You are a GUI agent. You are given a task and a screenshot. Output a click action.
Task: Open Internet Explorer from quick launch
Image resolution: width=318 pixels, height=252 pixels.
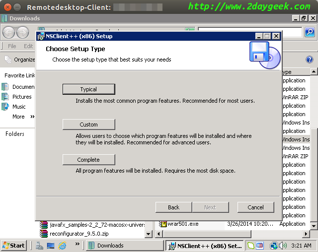click(x=62, y=246)
